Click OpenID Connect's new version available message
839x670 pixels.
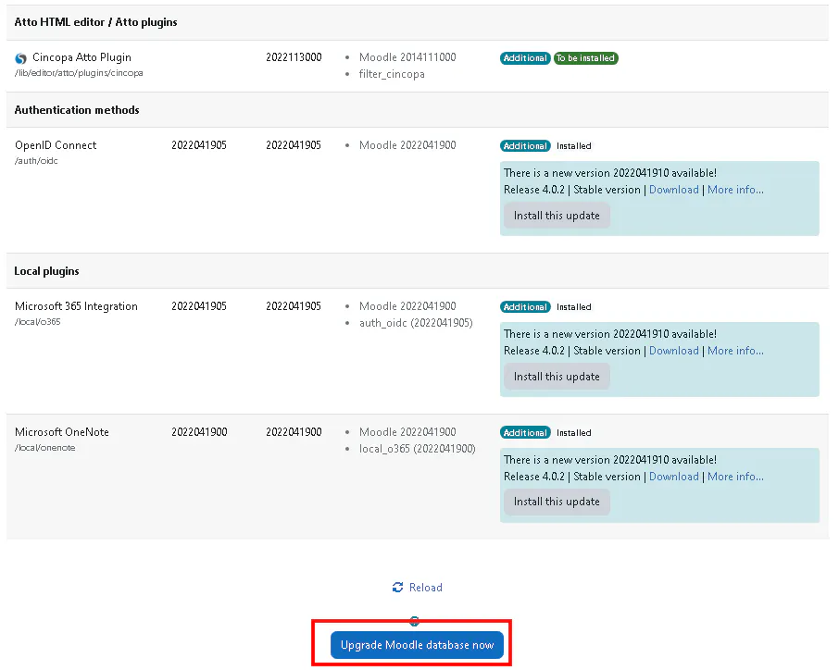point(610,173)
